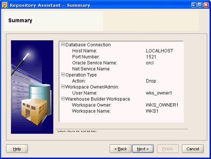Select the Host Name row label
The image size is (211, 159).
click(x=85, y=51)
